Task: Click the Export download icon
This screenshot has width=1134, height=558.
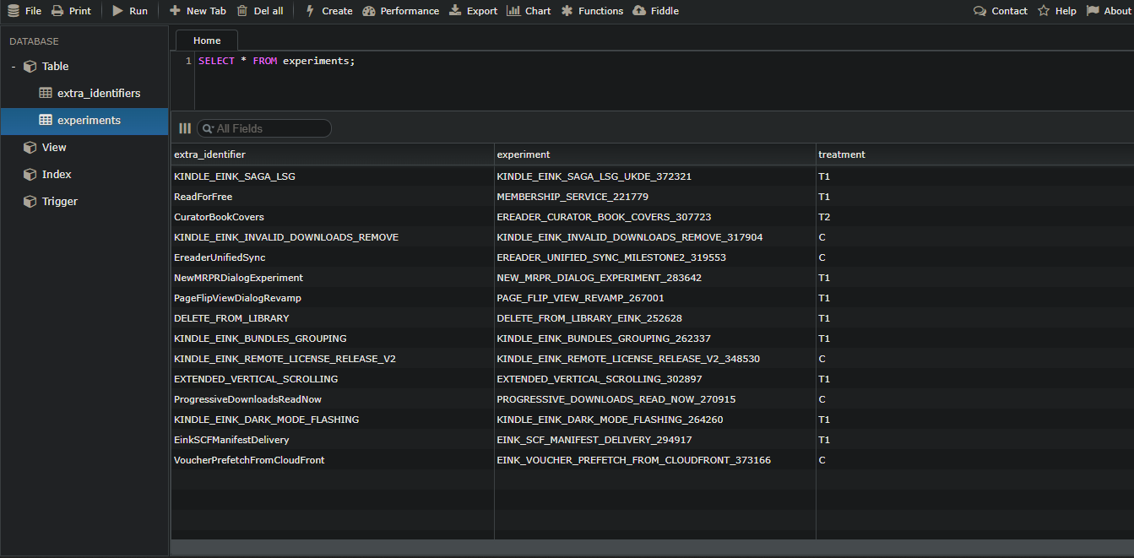Action: tap(455, 11)
